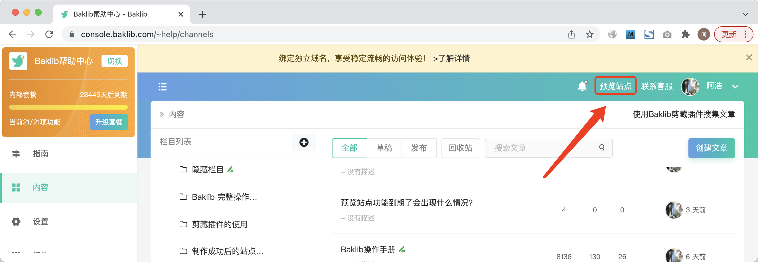Open the 回收站 recycle bin
The width and height of the screenshot is (758, 262).
[x=461, y=148]
